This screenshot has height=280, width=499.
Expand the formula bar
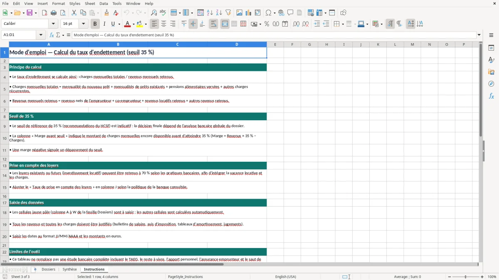pos(479,35)
